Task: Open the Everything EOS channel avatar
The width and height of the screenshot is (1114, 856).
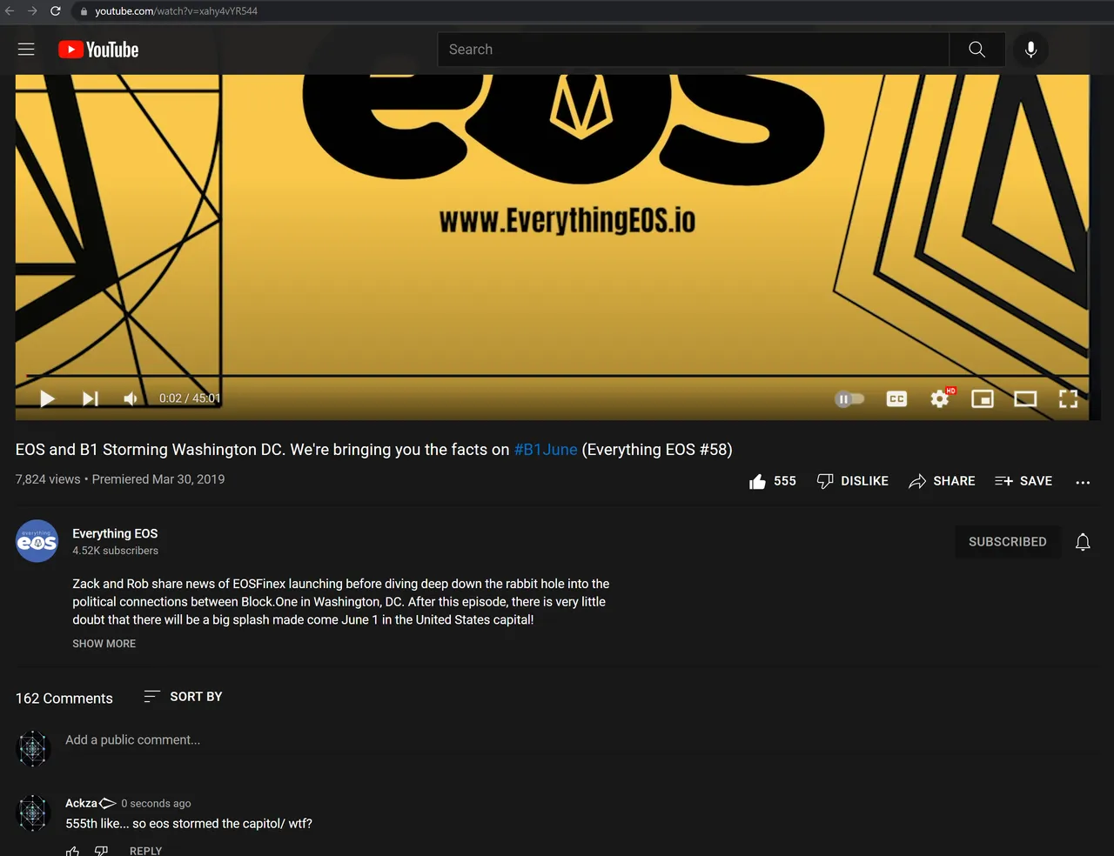Action: pyautogui.click(x=37, y=541)
